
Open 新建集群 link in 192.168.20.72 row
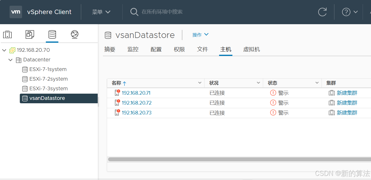point(347,103)
